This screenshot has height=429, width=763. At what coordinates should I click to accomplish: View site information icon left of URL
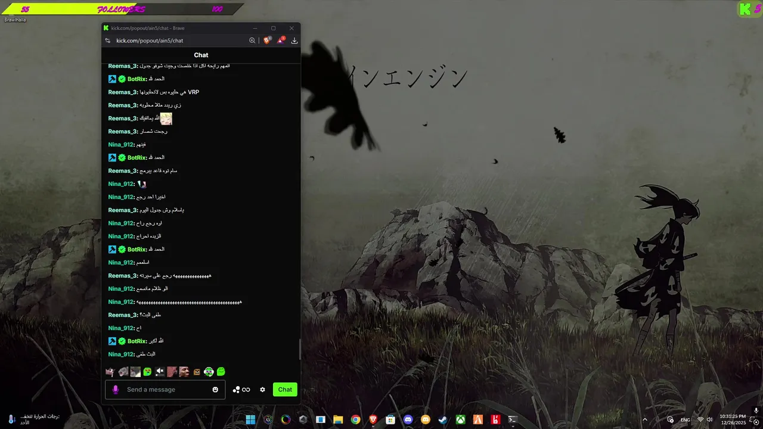point(108,41)
